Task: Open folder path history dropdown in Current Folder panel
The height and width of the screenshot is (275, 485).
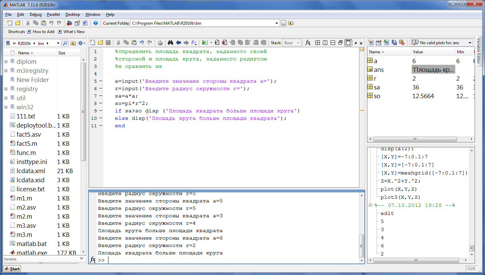Action: (x=58, y=43)
